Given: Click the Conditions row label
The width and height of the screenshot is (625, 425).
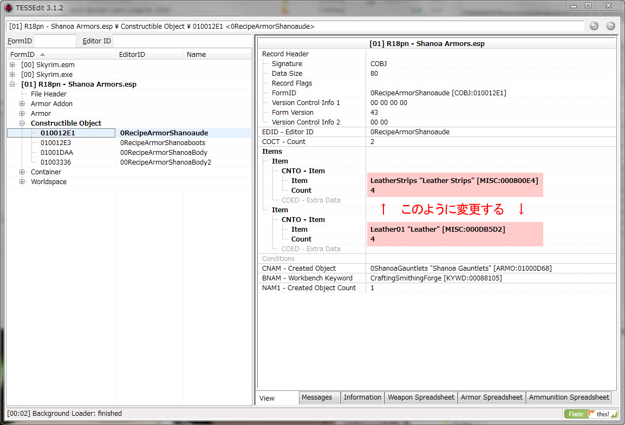Looking at the screenshot, I should pos(278,258).
